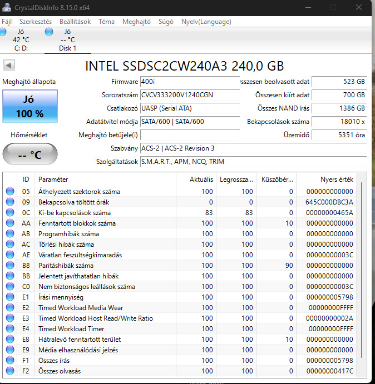Open the Nyelv(Language) menu
The height and width of the screenshot is (384, 375).
[x=206, y=22]
